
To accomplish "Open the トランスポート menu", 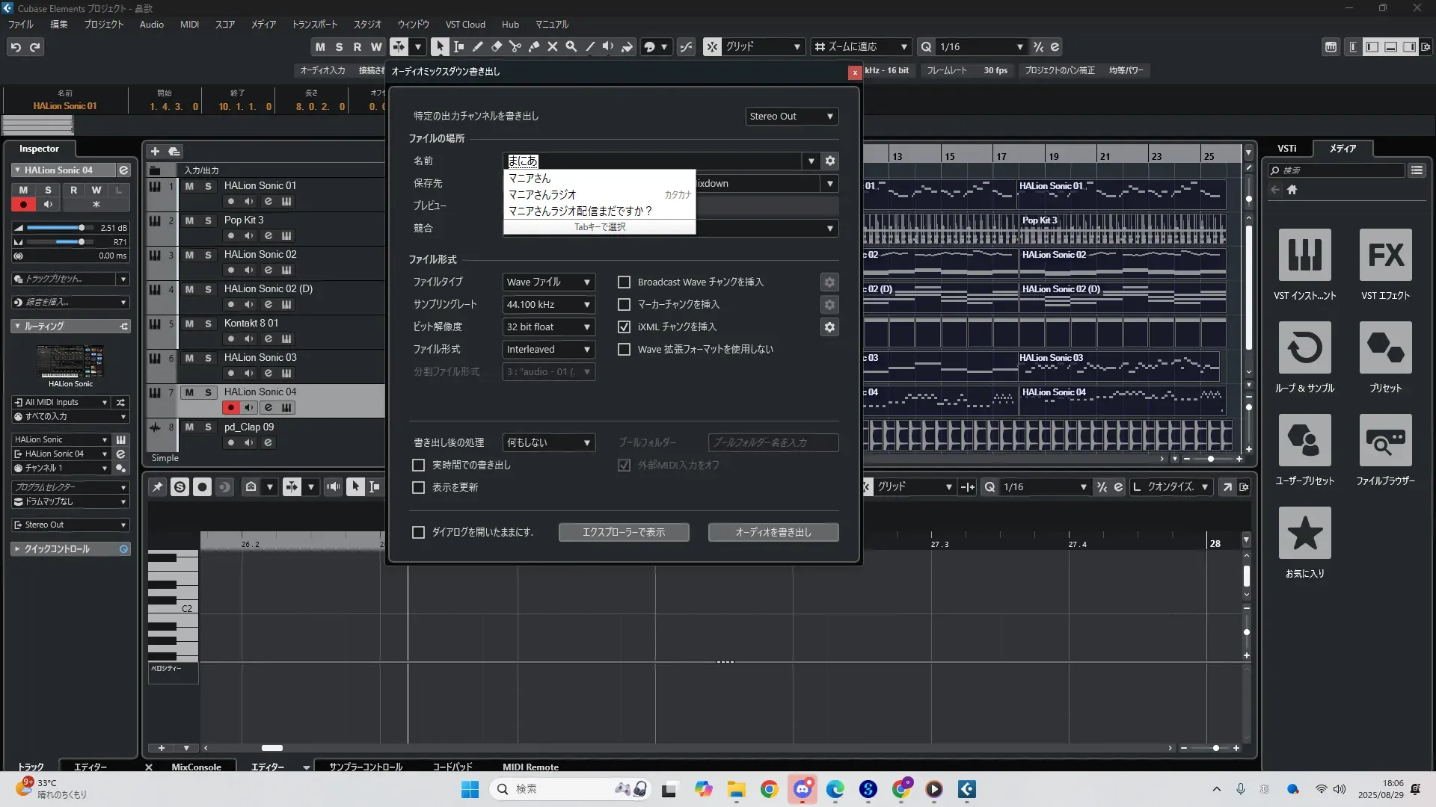I will (314, 24).
